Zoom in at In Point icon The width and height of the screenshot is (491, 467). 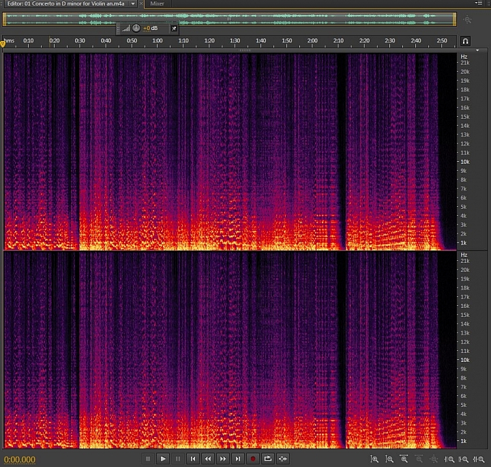[449, 459]
